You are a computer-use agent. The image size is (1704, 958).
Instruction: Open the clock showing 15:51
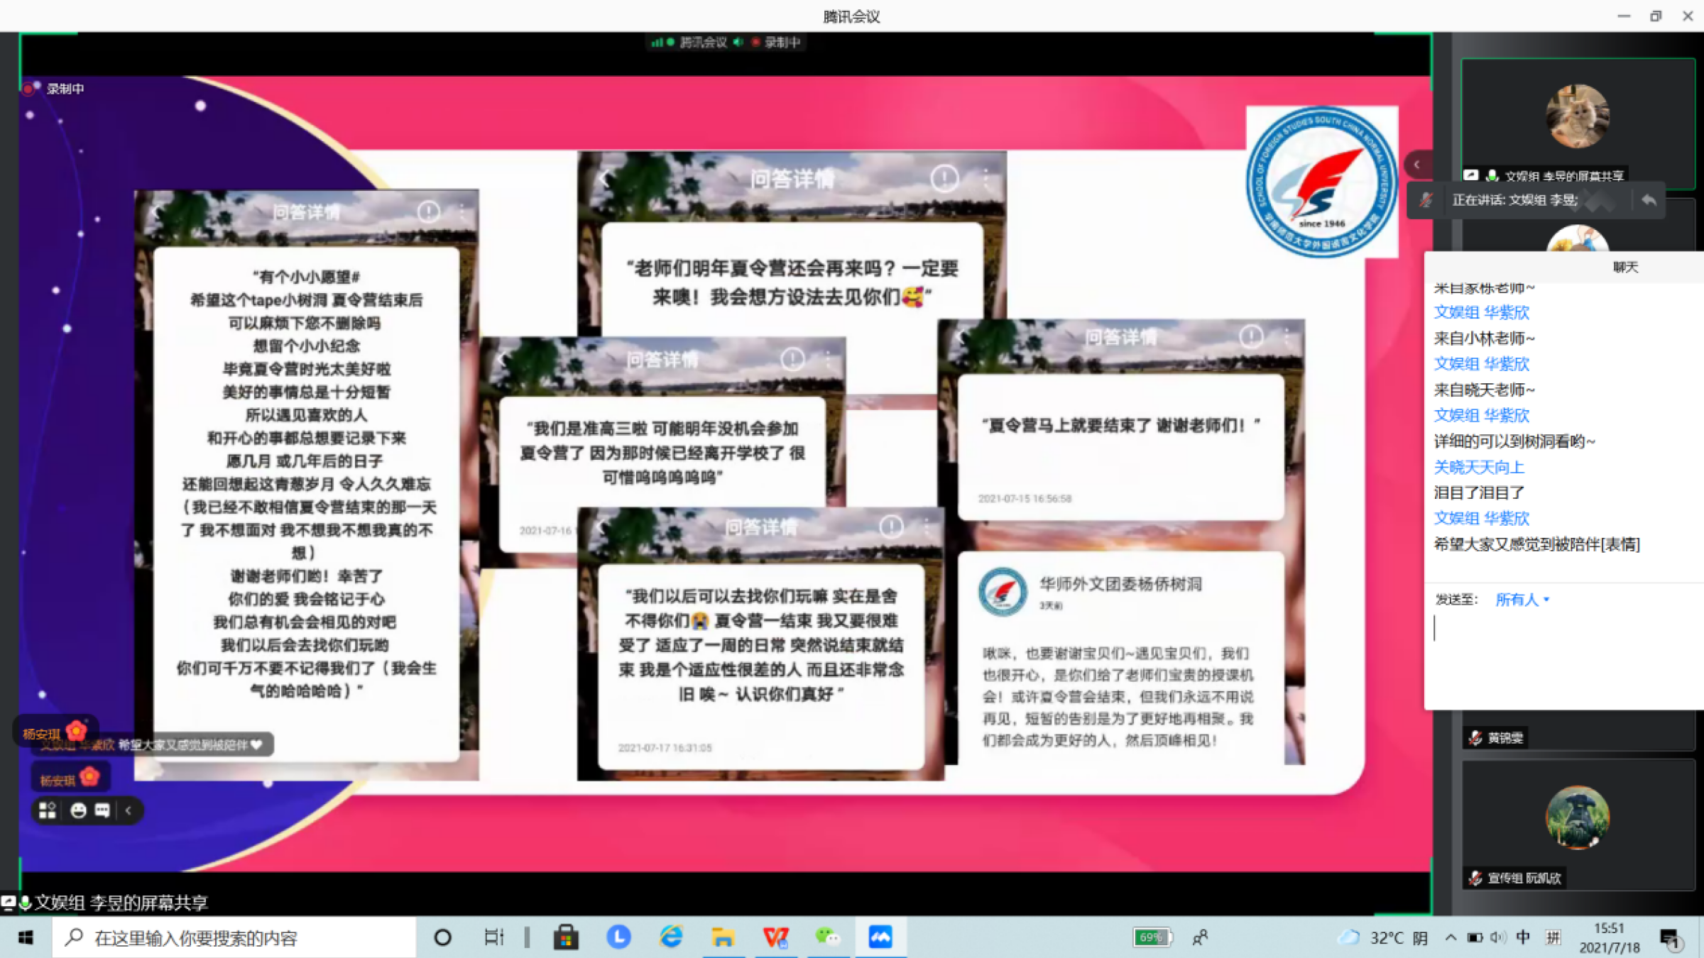1609,938
